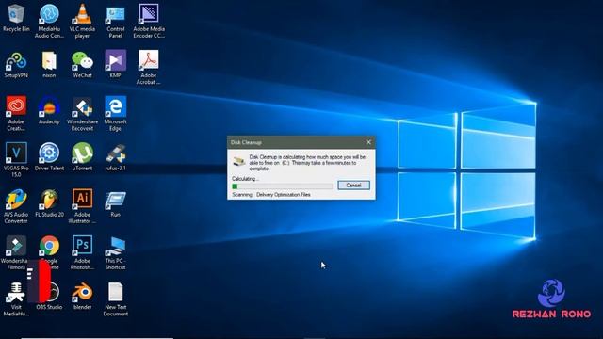Click the disk drive icon in Disk Cleanup

239,161
